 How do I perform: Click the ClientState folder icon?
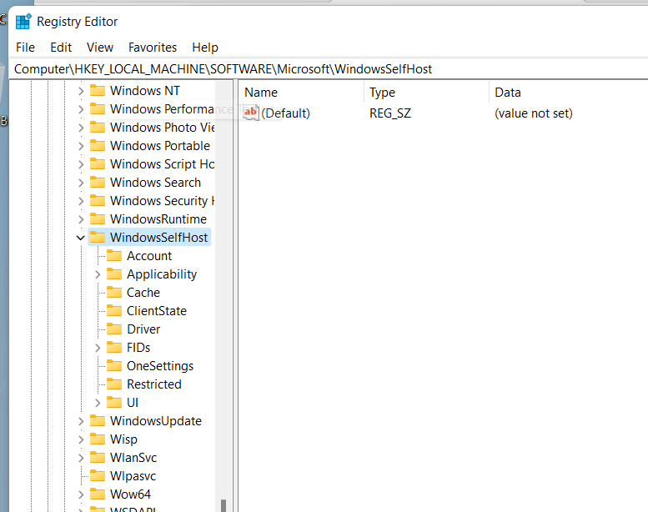(114, 311)
